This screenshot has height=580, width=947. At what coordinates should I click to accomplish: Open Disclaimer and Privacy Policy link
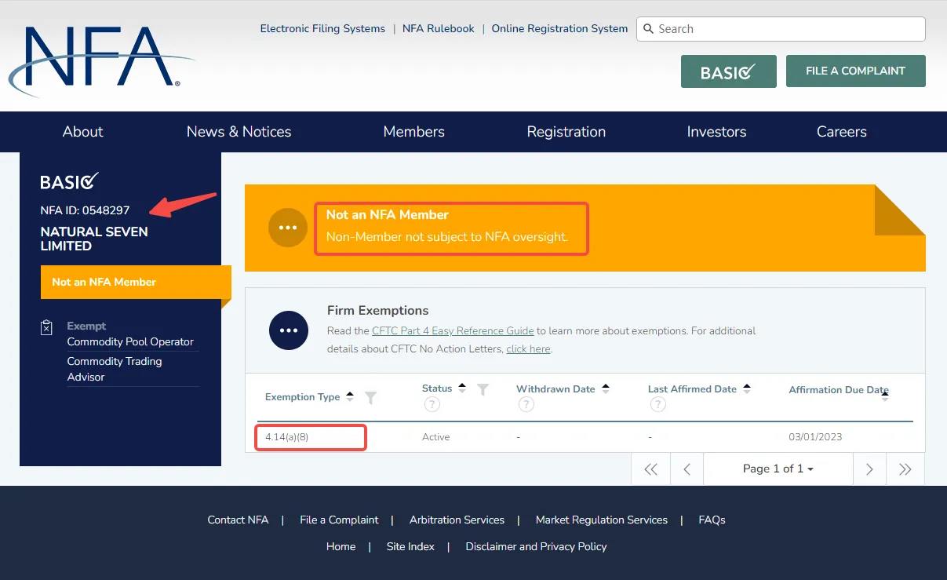point(536,546)
